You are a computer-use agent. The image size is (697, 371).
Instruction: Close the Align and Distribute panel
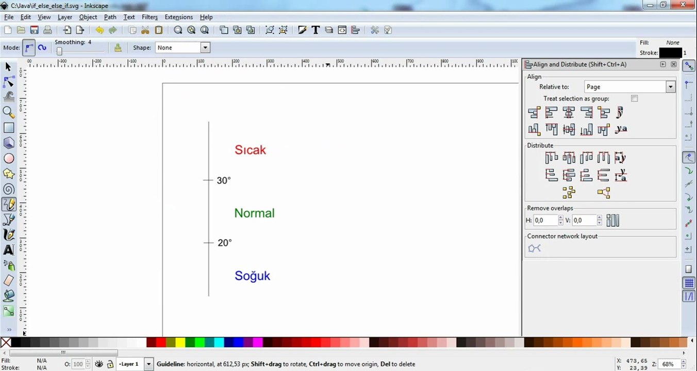click(673, 64)
